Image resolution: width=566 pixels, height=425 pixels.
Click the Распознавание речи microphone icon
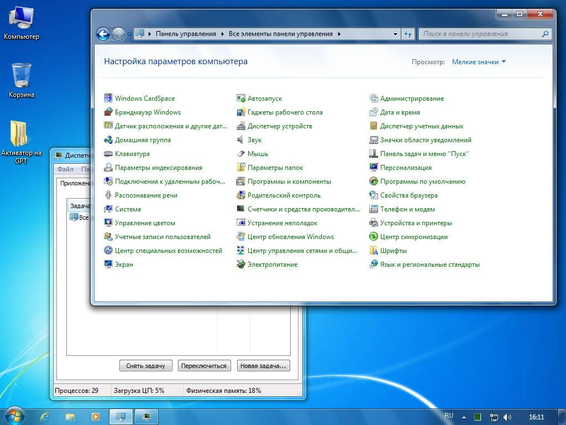(108, 195)
